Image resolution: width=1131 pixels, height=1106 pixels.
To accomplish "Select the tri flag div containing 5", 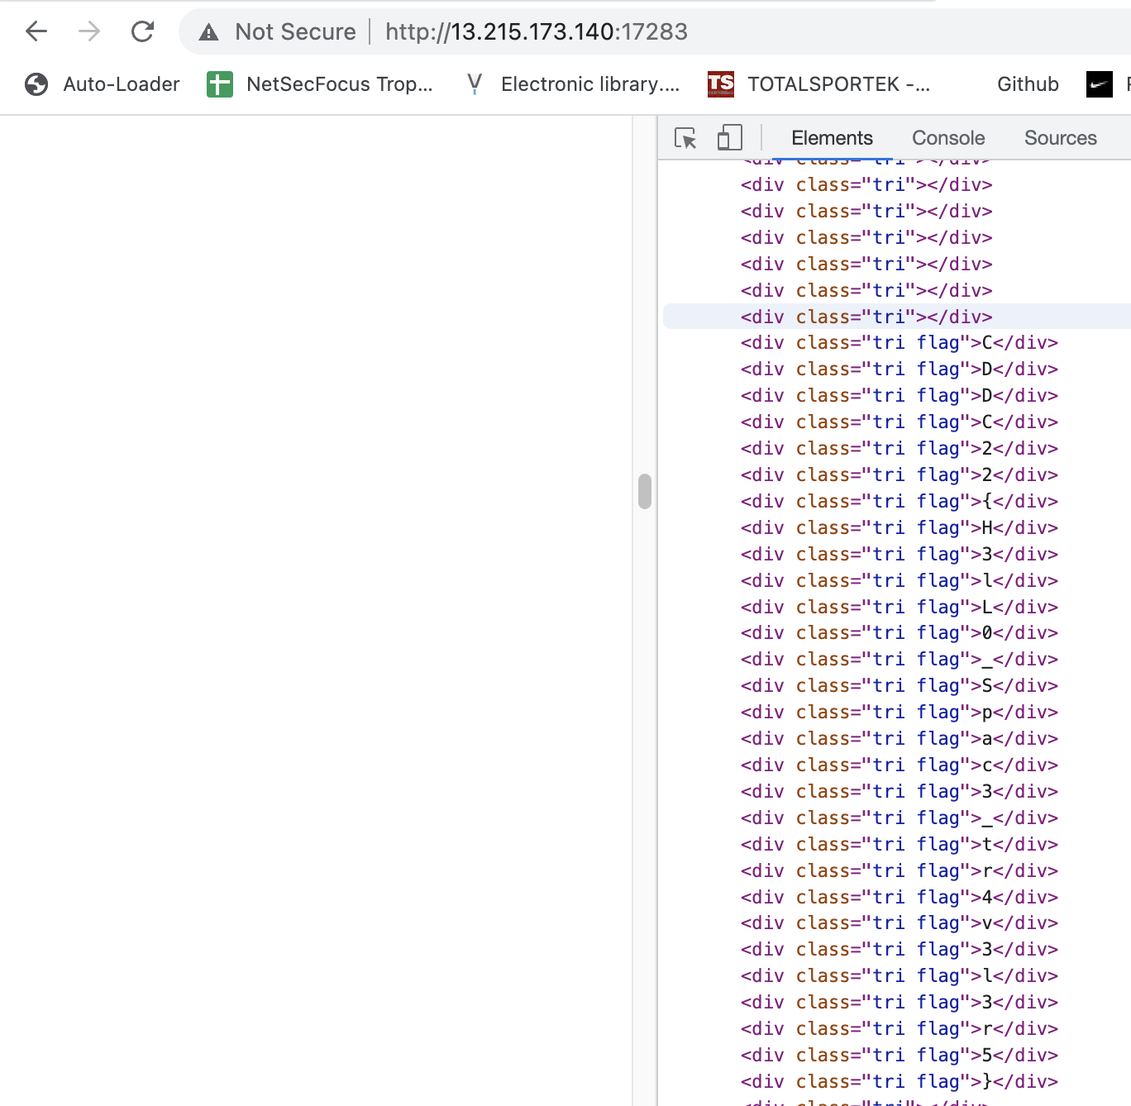I will pos(900,1055).
